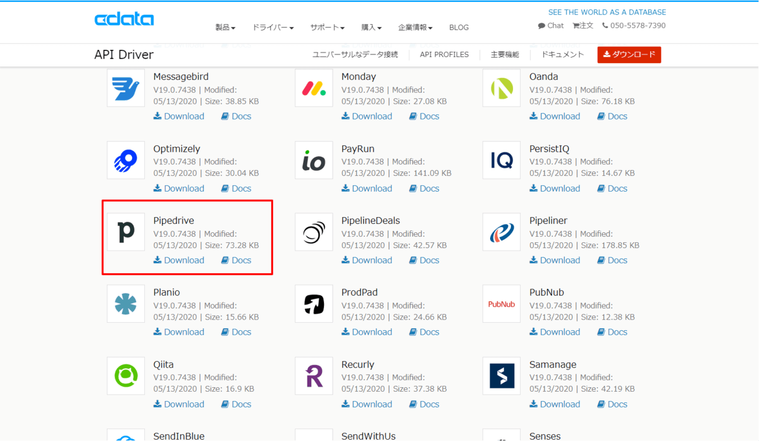Click the Optimizely rocket logo
Screen dimensions: 759x441
[126, 160]
